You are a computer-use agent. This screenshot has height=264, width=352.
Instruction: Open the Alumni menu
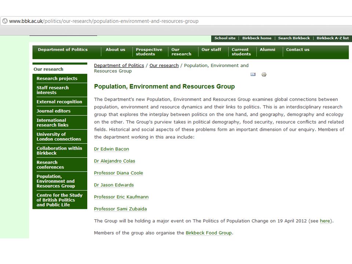pyautogui.click(x=267, y=49)
